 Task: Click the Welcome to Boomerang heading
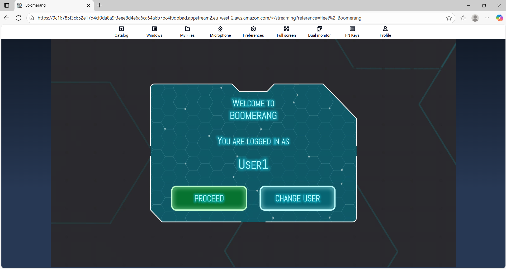(253, 109)
